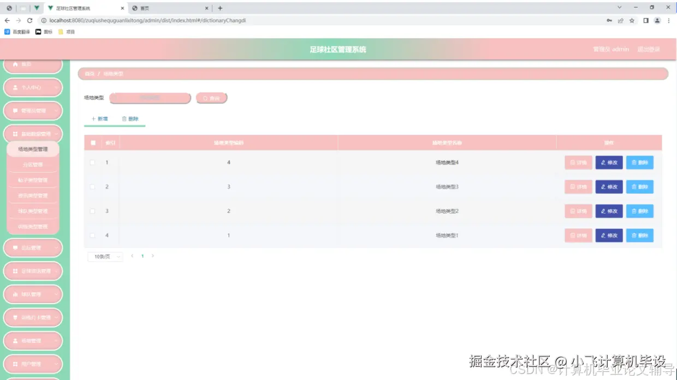
Task: Open the password key icon in address bar
Action: [609, 20]
